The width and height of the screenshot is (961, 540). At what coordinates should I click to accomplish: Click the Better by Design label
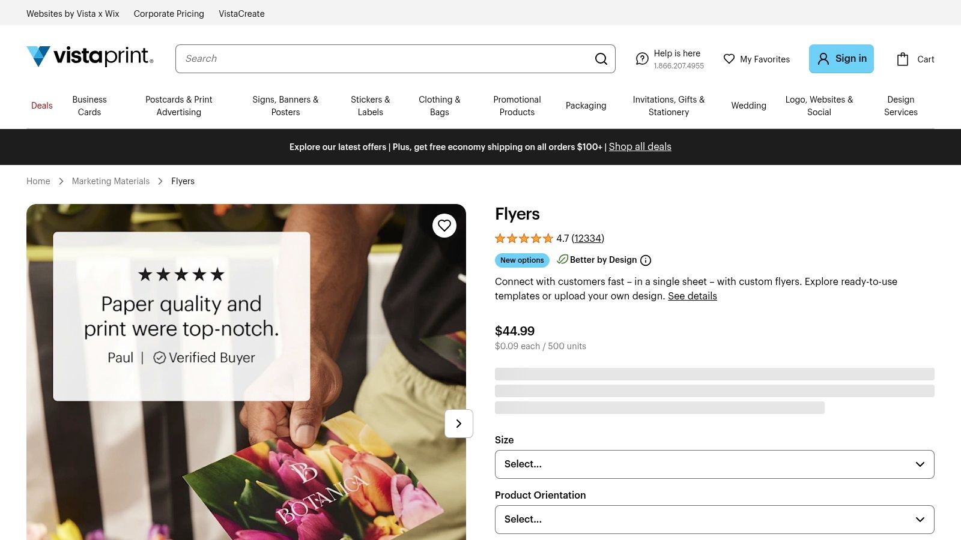pyautogui.click(x=603, y=260)
